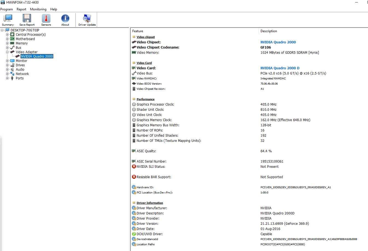The width and height of the screenshot is (368, 251).
Task: Click the gear icon beside Driver Version
Action: coord(134,224)
